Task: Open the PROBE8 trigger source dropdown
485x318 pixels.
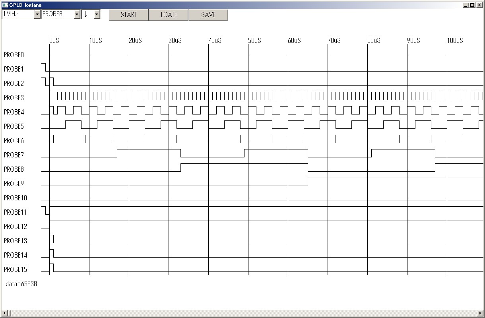Action: pos(61,14)
